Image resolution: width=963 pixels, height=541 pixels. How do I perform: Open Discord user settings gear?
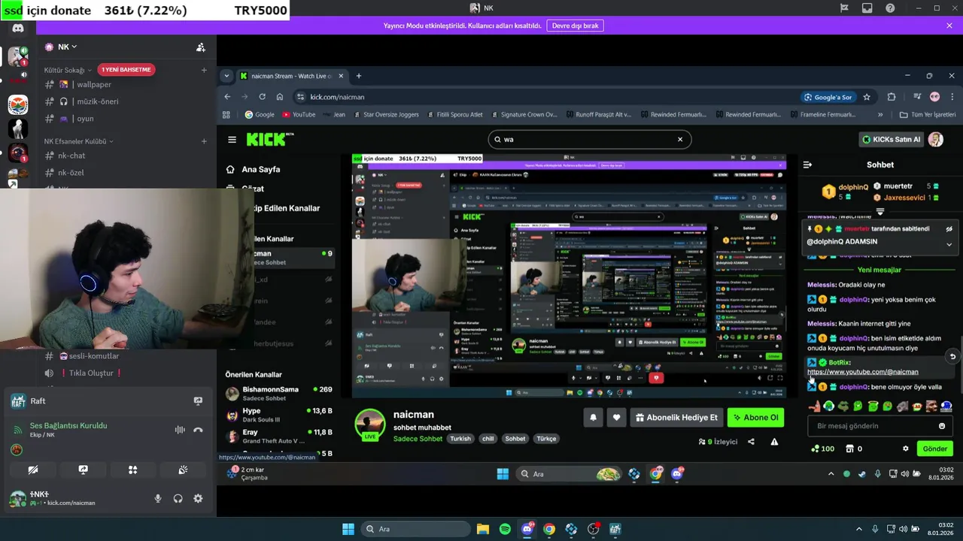point(198,498)
